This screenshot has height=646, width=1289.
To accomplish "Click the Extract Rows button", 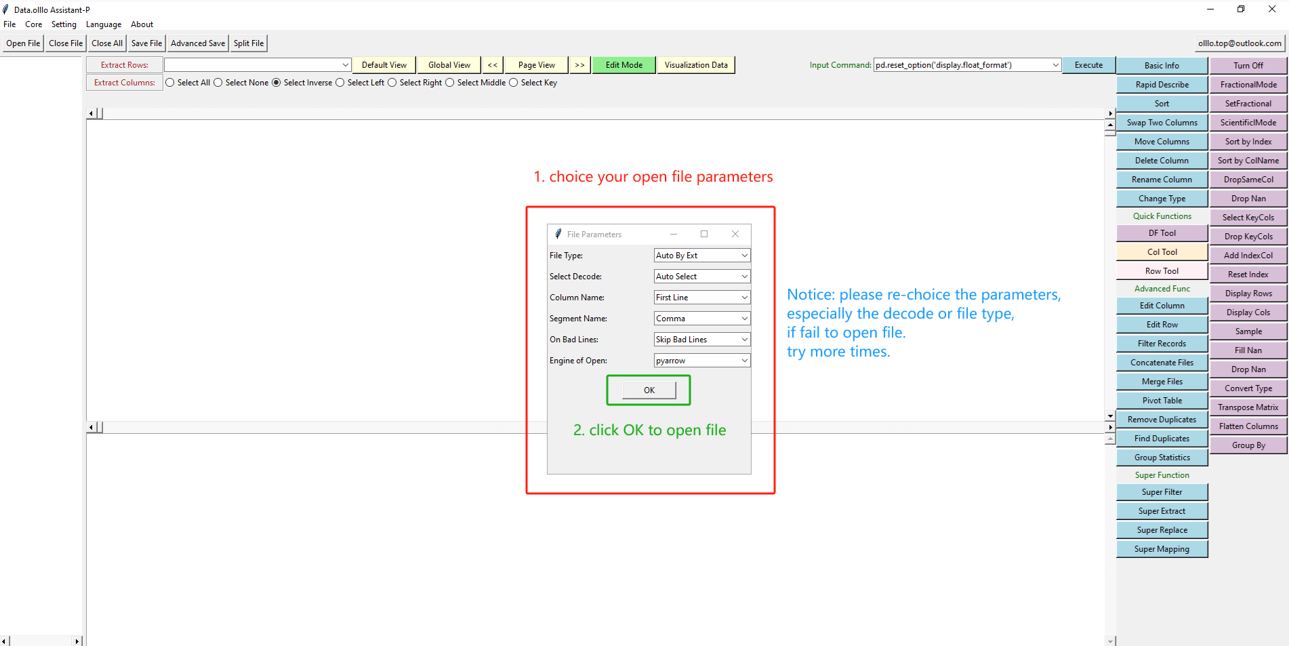I will click(x=125, y=65).
